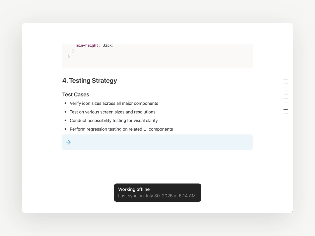Select the current section marker in the document outline
Viewport: 315px width, 236px height.
[x=286, y=109]
